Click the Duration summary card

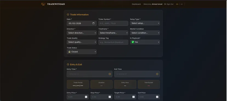tap(101, 84)
